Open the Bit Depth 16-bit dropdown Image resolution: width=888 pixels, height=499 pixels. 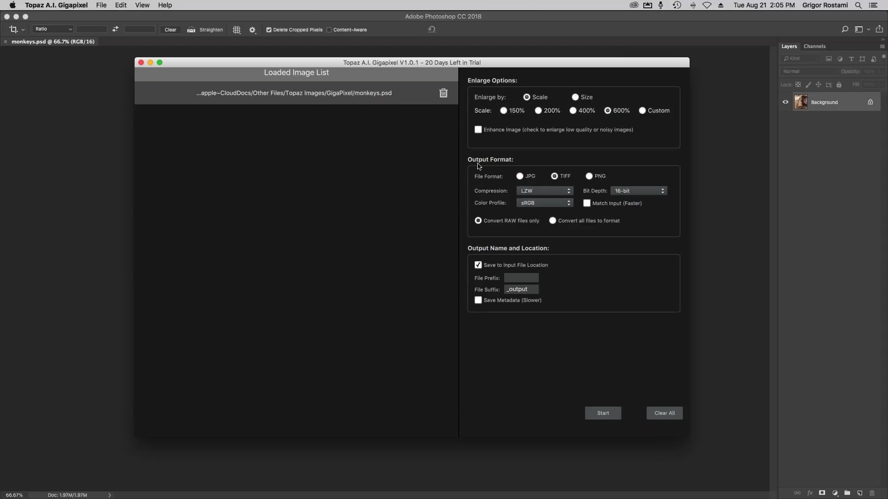pos(639,191)
